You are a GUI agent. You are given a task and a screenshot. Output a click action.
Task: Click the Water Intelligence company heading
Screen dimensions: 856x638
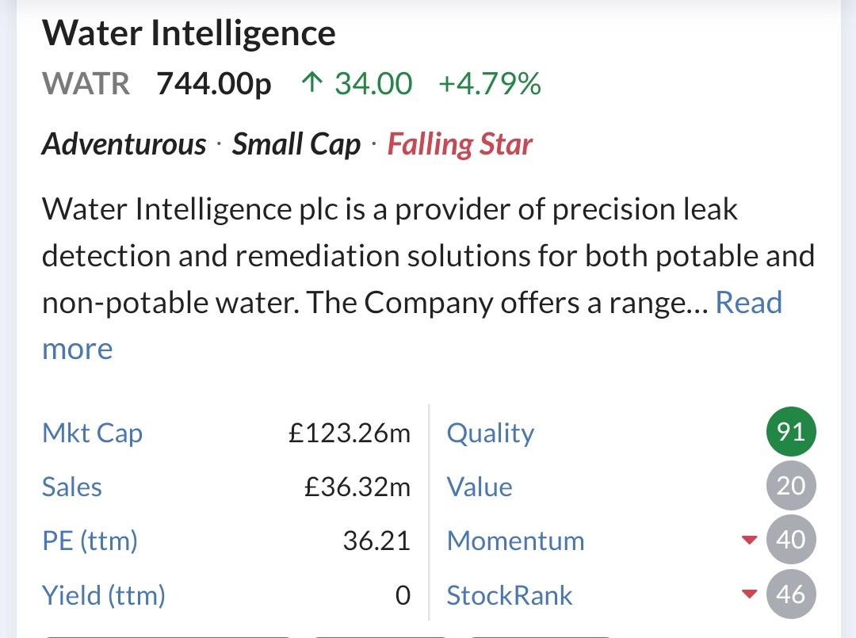point(189,34)
